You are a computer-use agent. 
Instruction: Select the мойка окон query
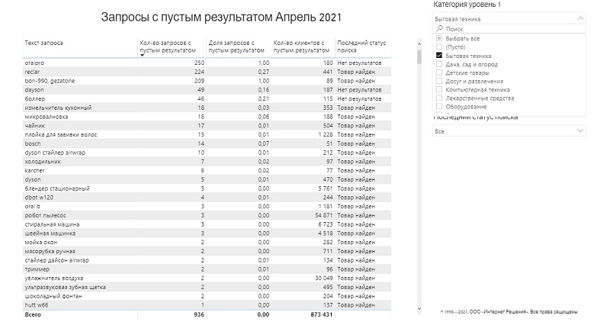[41, 242]
